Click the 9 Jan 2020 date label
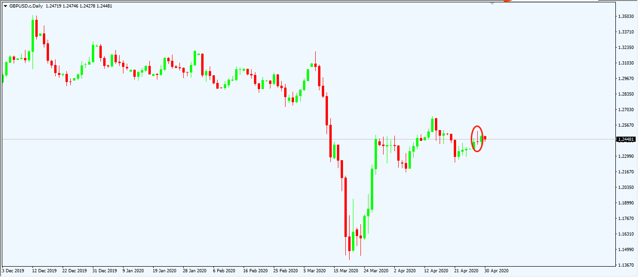638x277 pixels. coord(133,271)
